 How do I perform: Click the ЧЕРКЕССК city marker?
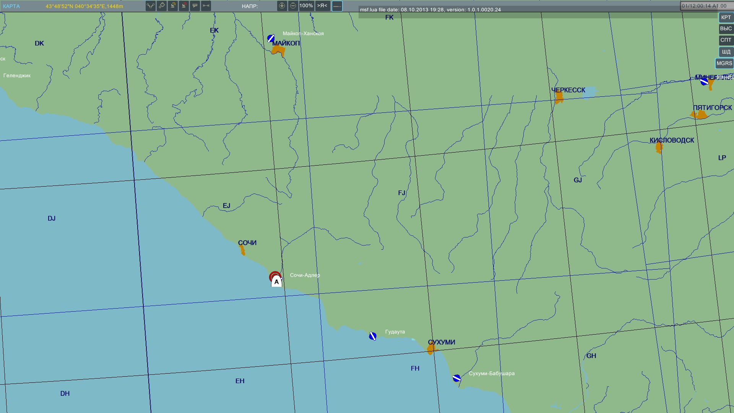(559, 98)
